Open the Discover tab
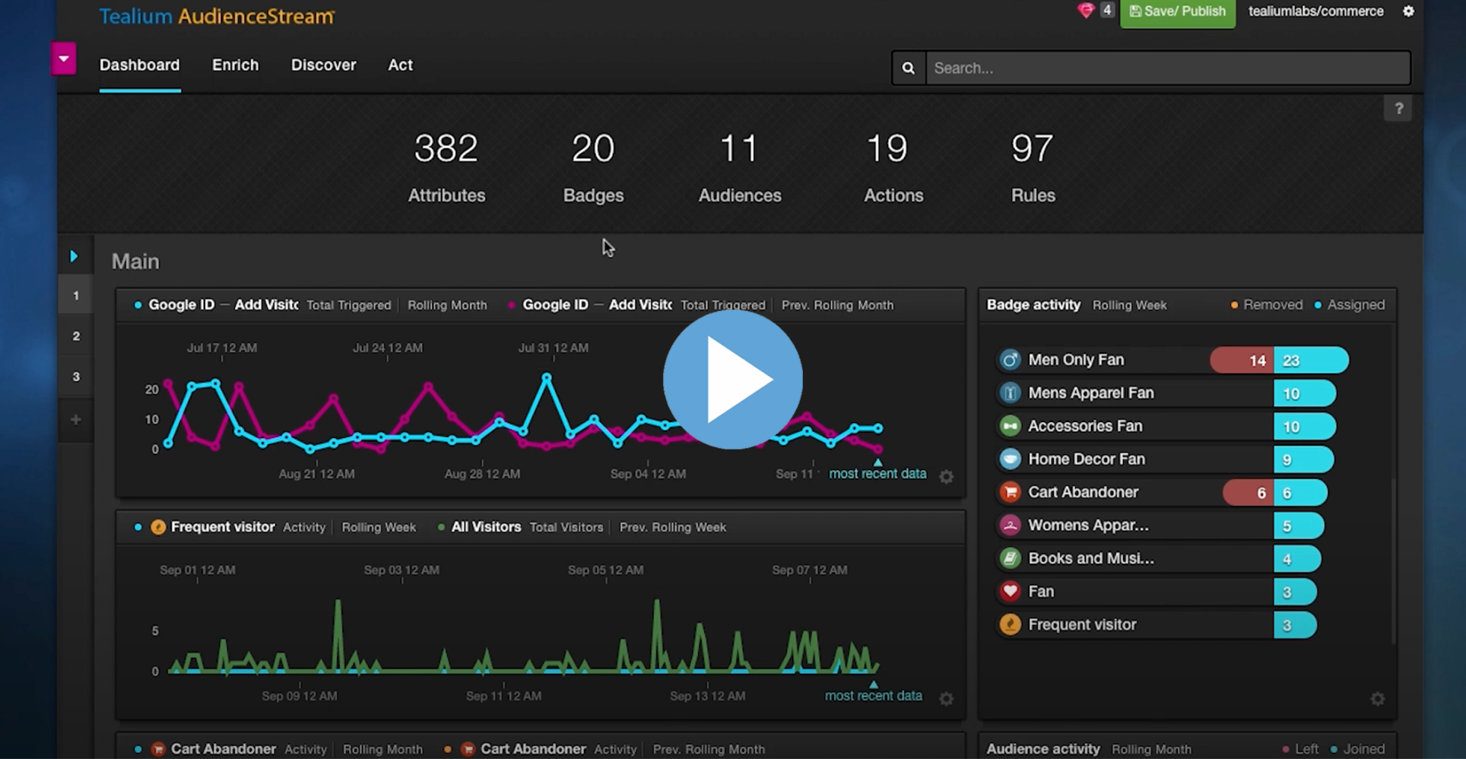This screenshot has width=1466, height=759. tap(323, 65)
